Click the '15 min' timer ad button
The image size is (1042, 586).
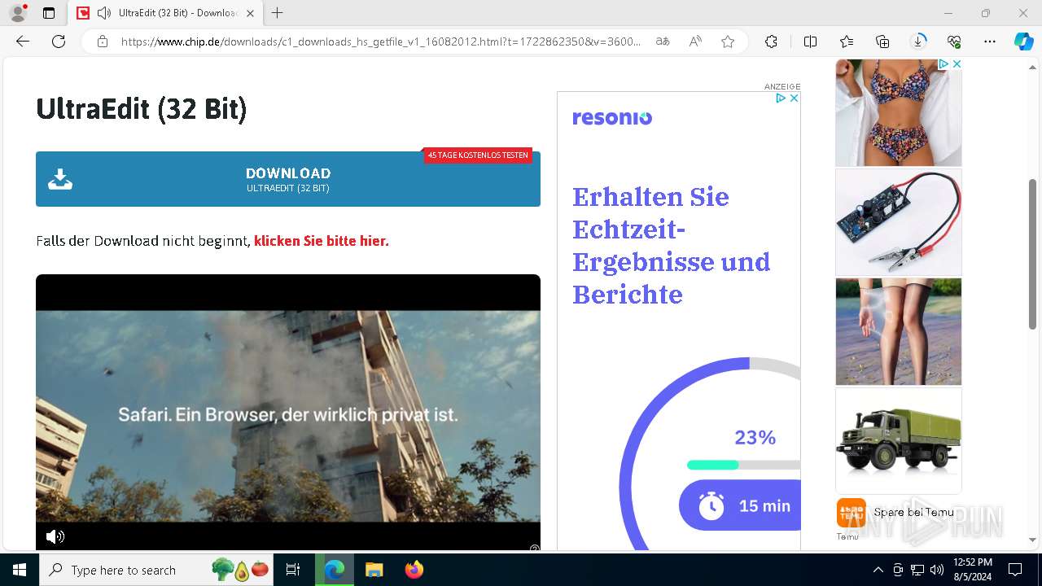click(739, 505)
